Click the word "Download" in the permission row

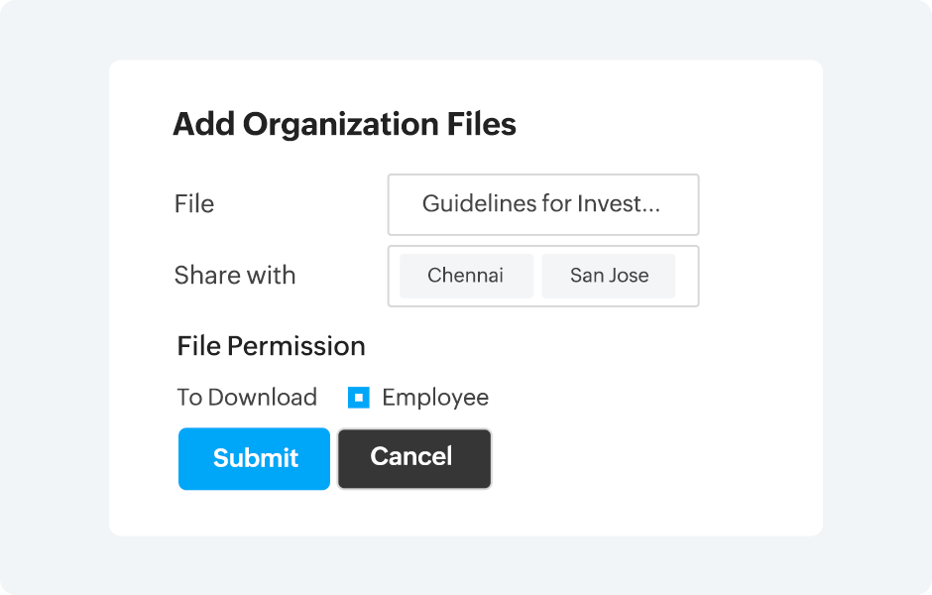262,398
